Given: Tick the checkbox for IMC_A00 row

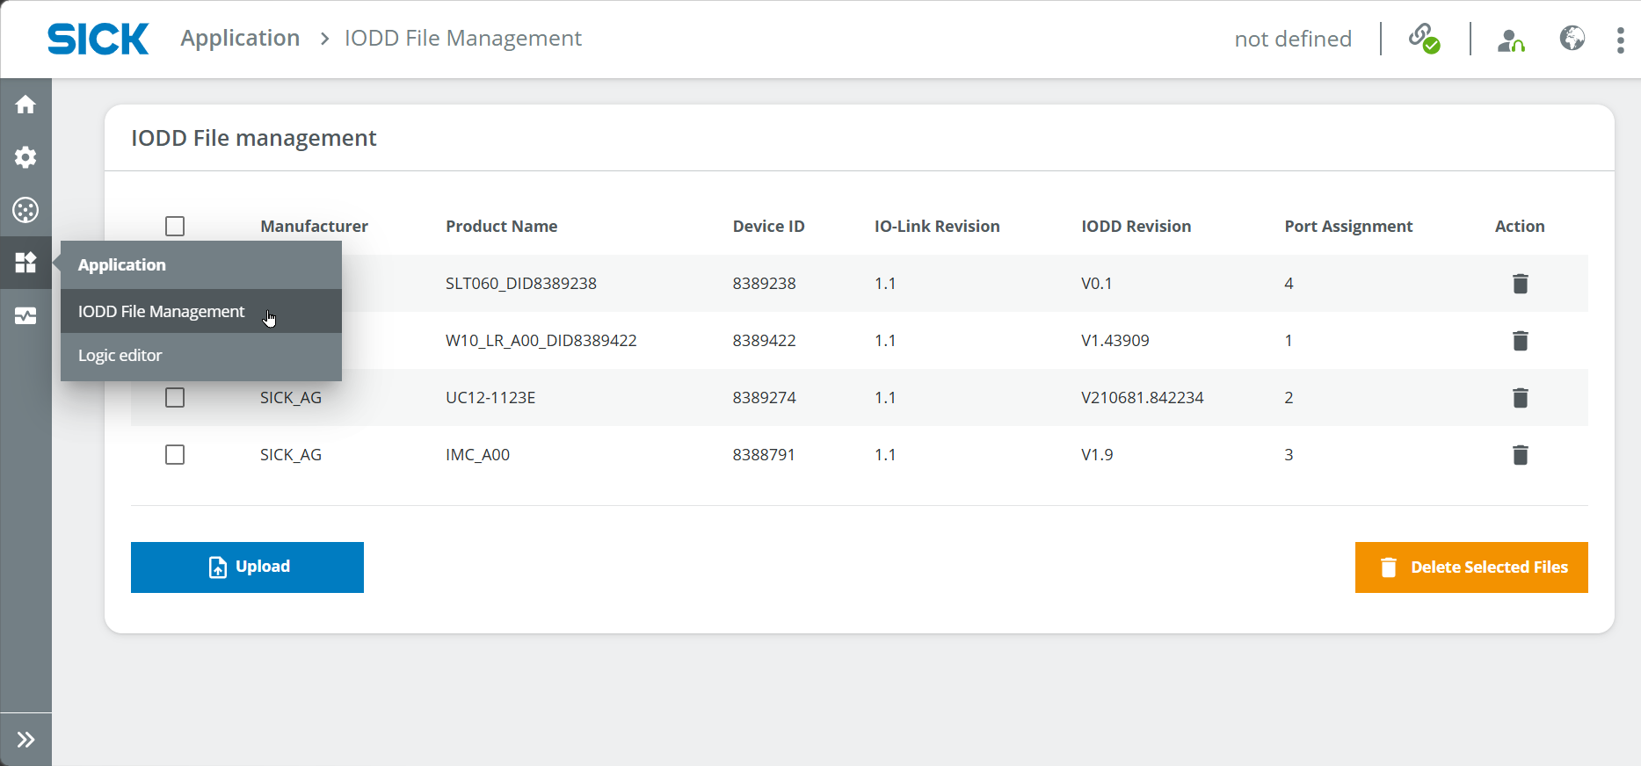Looking at the screenshot, I should pyautogui.click(x=175, y=454).
